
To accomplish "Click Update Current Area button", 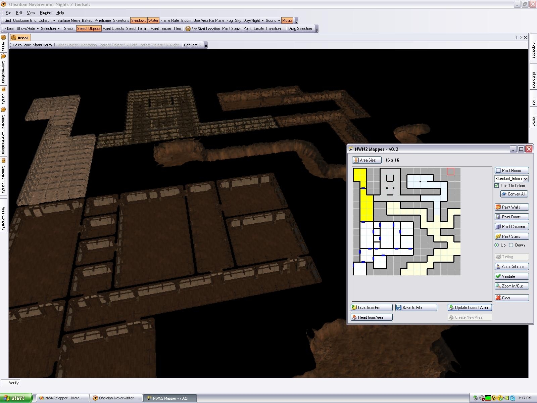I will click(x=469, y=308).
